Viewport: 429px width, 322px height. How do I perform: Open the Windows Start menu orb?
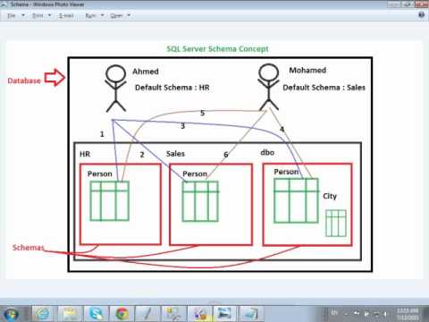pyautogui.click(x=12, y=314)
